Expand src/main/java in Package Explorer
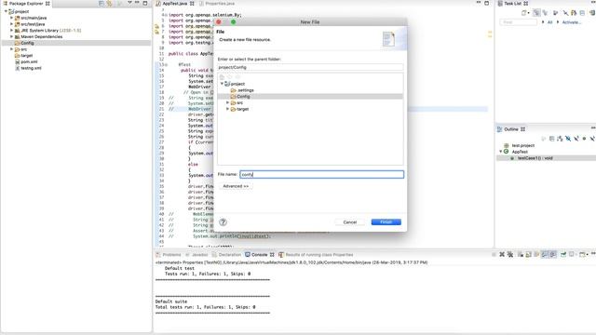This screenshot has height=335, width=596. (11, 18)
